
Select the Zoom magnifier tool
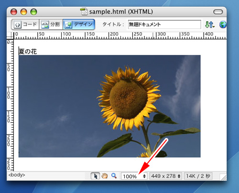pyautogui.click(x=114, y=176)
